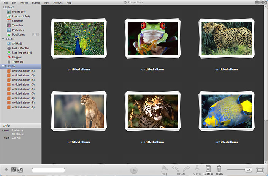268x176 pixels.
Task: Select the ANIMALS recent item icon
Action: (9, 44)
